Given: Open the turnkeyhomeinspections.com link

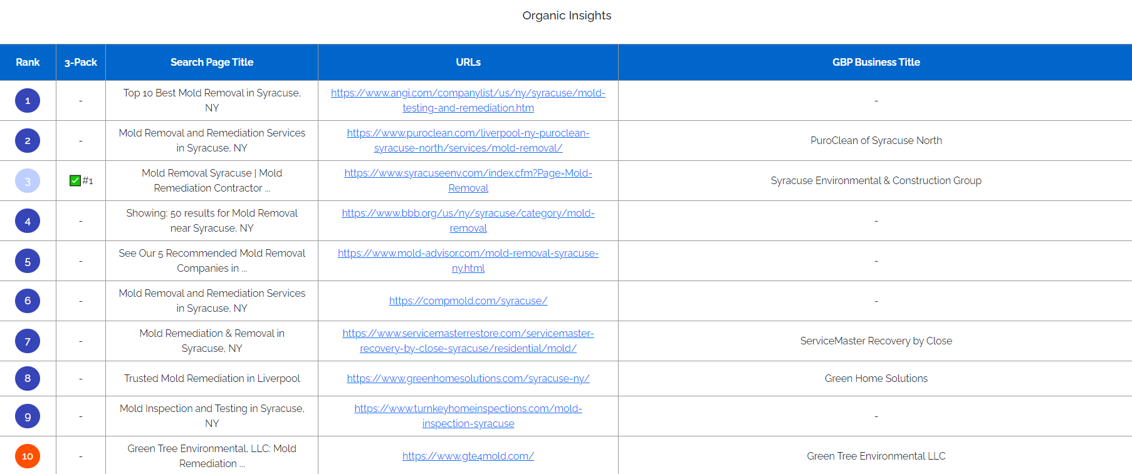Looking at the screenshot, I should click(468, 416).
